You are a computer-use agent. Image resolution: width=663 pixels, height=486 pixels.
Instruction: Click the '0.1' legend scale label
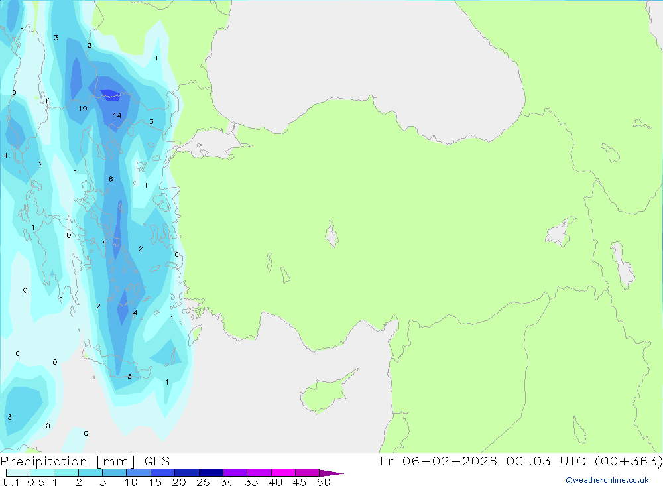point(11,482)
